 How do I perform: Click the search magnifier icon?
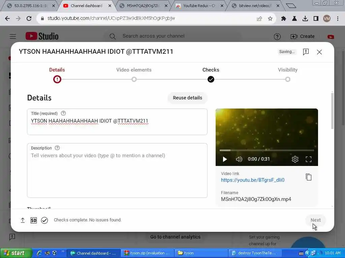pyautogui.click(x=113, y=36)
